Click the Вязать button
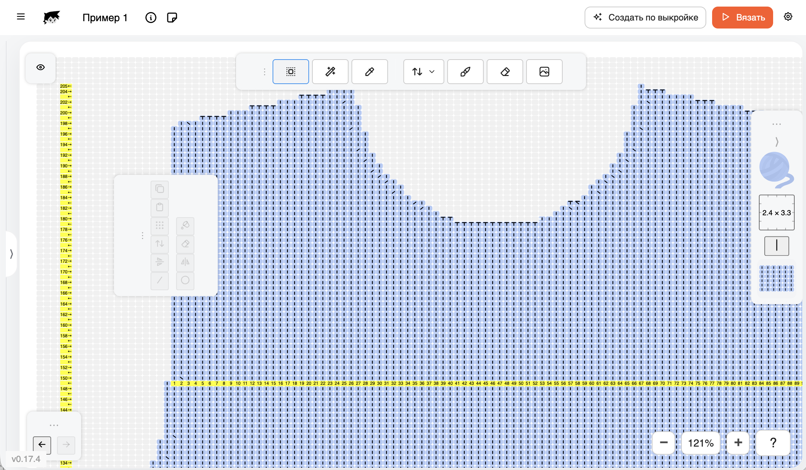806x470 pixels. click(x=742, y=18)
